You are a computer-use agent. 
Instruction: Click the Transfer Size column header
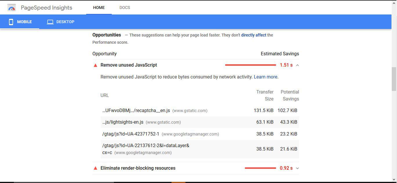265,96
